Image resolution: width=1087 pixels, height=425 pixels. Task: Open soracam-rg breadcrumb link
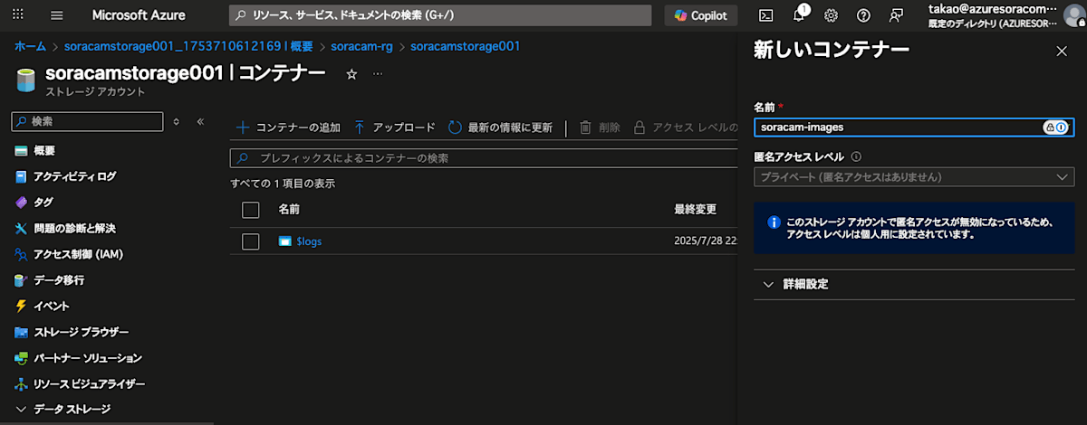[361, 46]
